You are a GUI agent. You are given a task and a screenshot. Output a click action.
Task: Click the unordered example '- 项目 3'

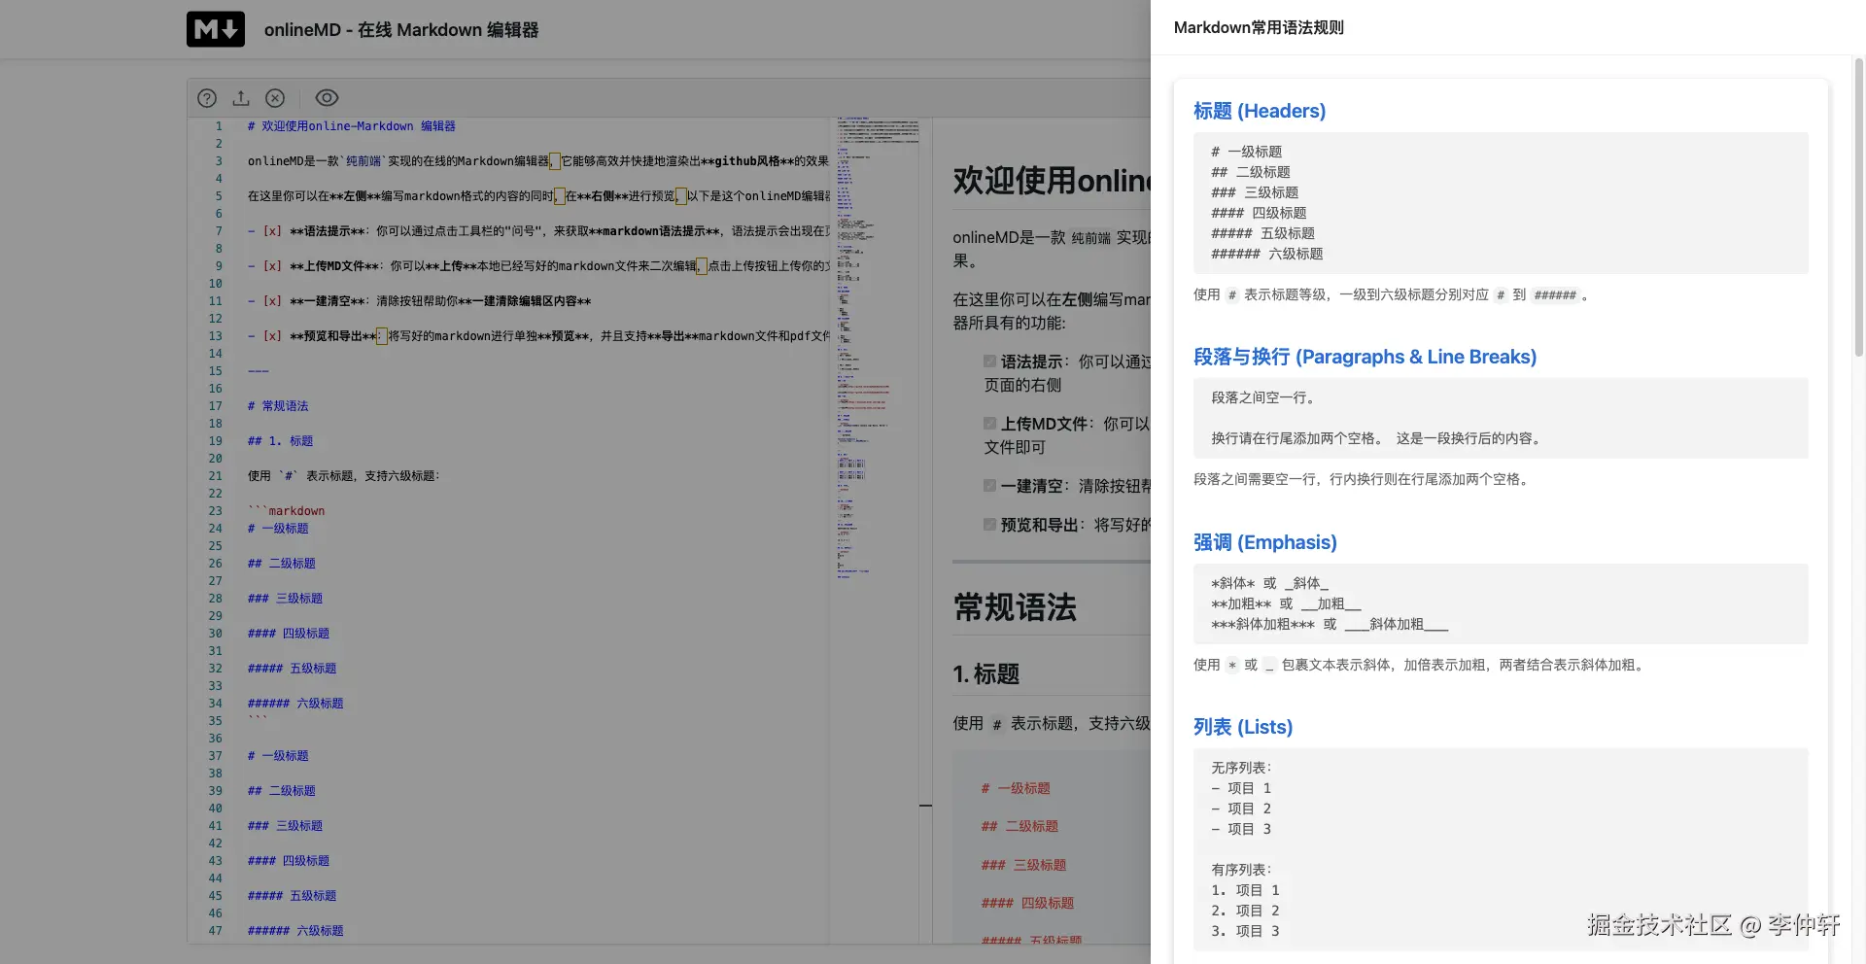click(x=1241, y=829)
